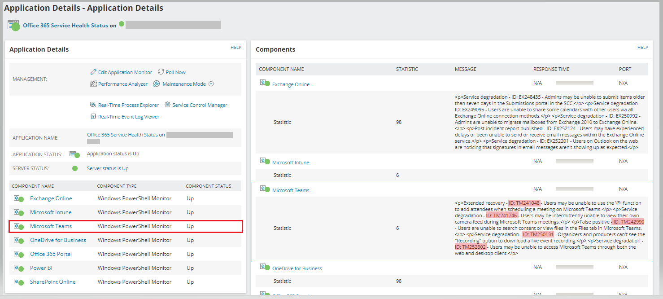Click the Up status in the Power BI row
This screenshot has height=299, width=663.
(x=190, y=268)
